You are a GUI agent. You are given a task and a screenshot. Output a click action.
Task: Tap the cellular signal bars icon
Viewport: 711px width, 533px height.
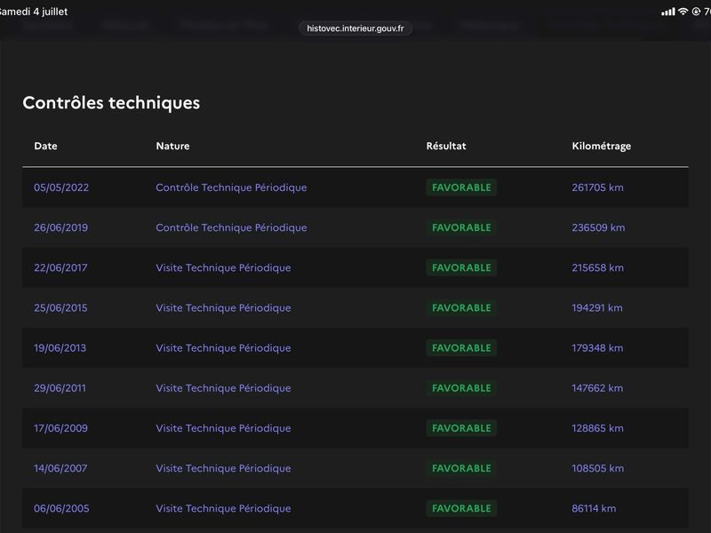point(668,12)
